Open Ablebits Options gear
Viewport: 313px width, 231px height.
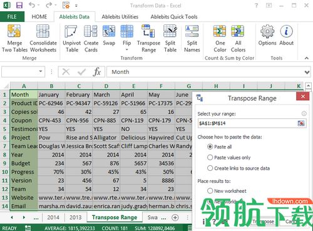267,36
